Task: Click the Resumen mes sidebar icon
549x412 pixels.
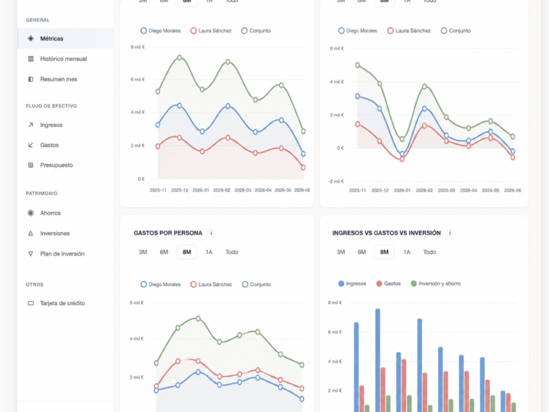Action: [x=31, y=79]
